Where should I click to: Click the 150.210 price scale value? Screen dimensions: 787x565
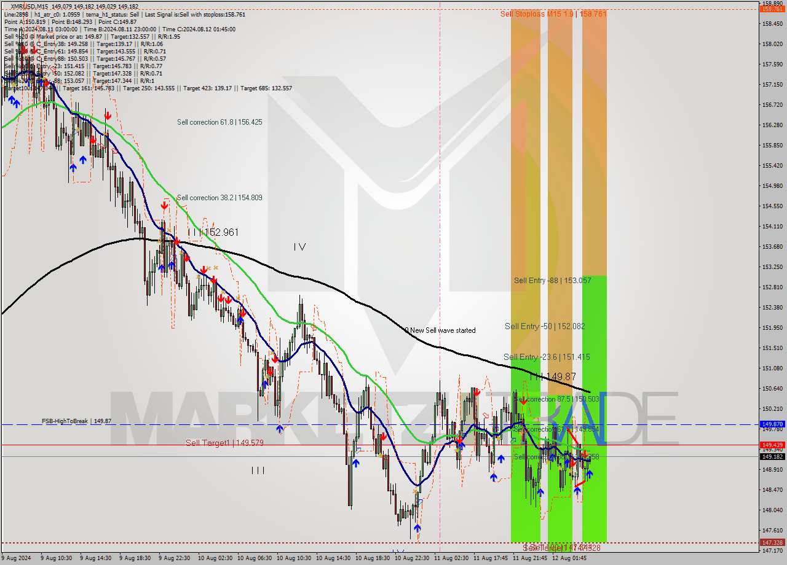773,408
